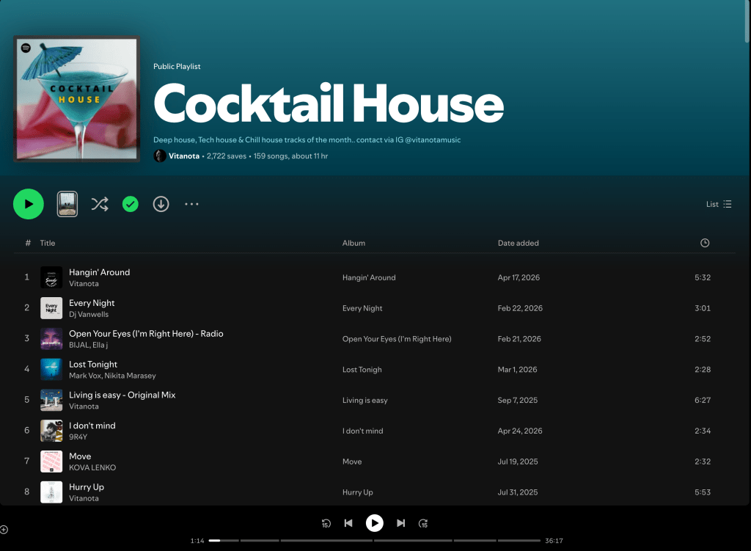Viewport: 751px width, 551px height.
Task: Skip back 15 seconds
Action: [326, 523]
